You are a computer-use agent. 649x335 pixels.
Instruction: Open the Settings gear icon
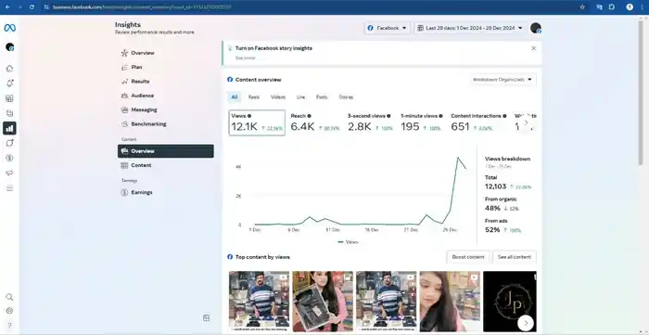coord(9,311)
